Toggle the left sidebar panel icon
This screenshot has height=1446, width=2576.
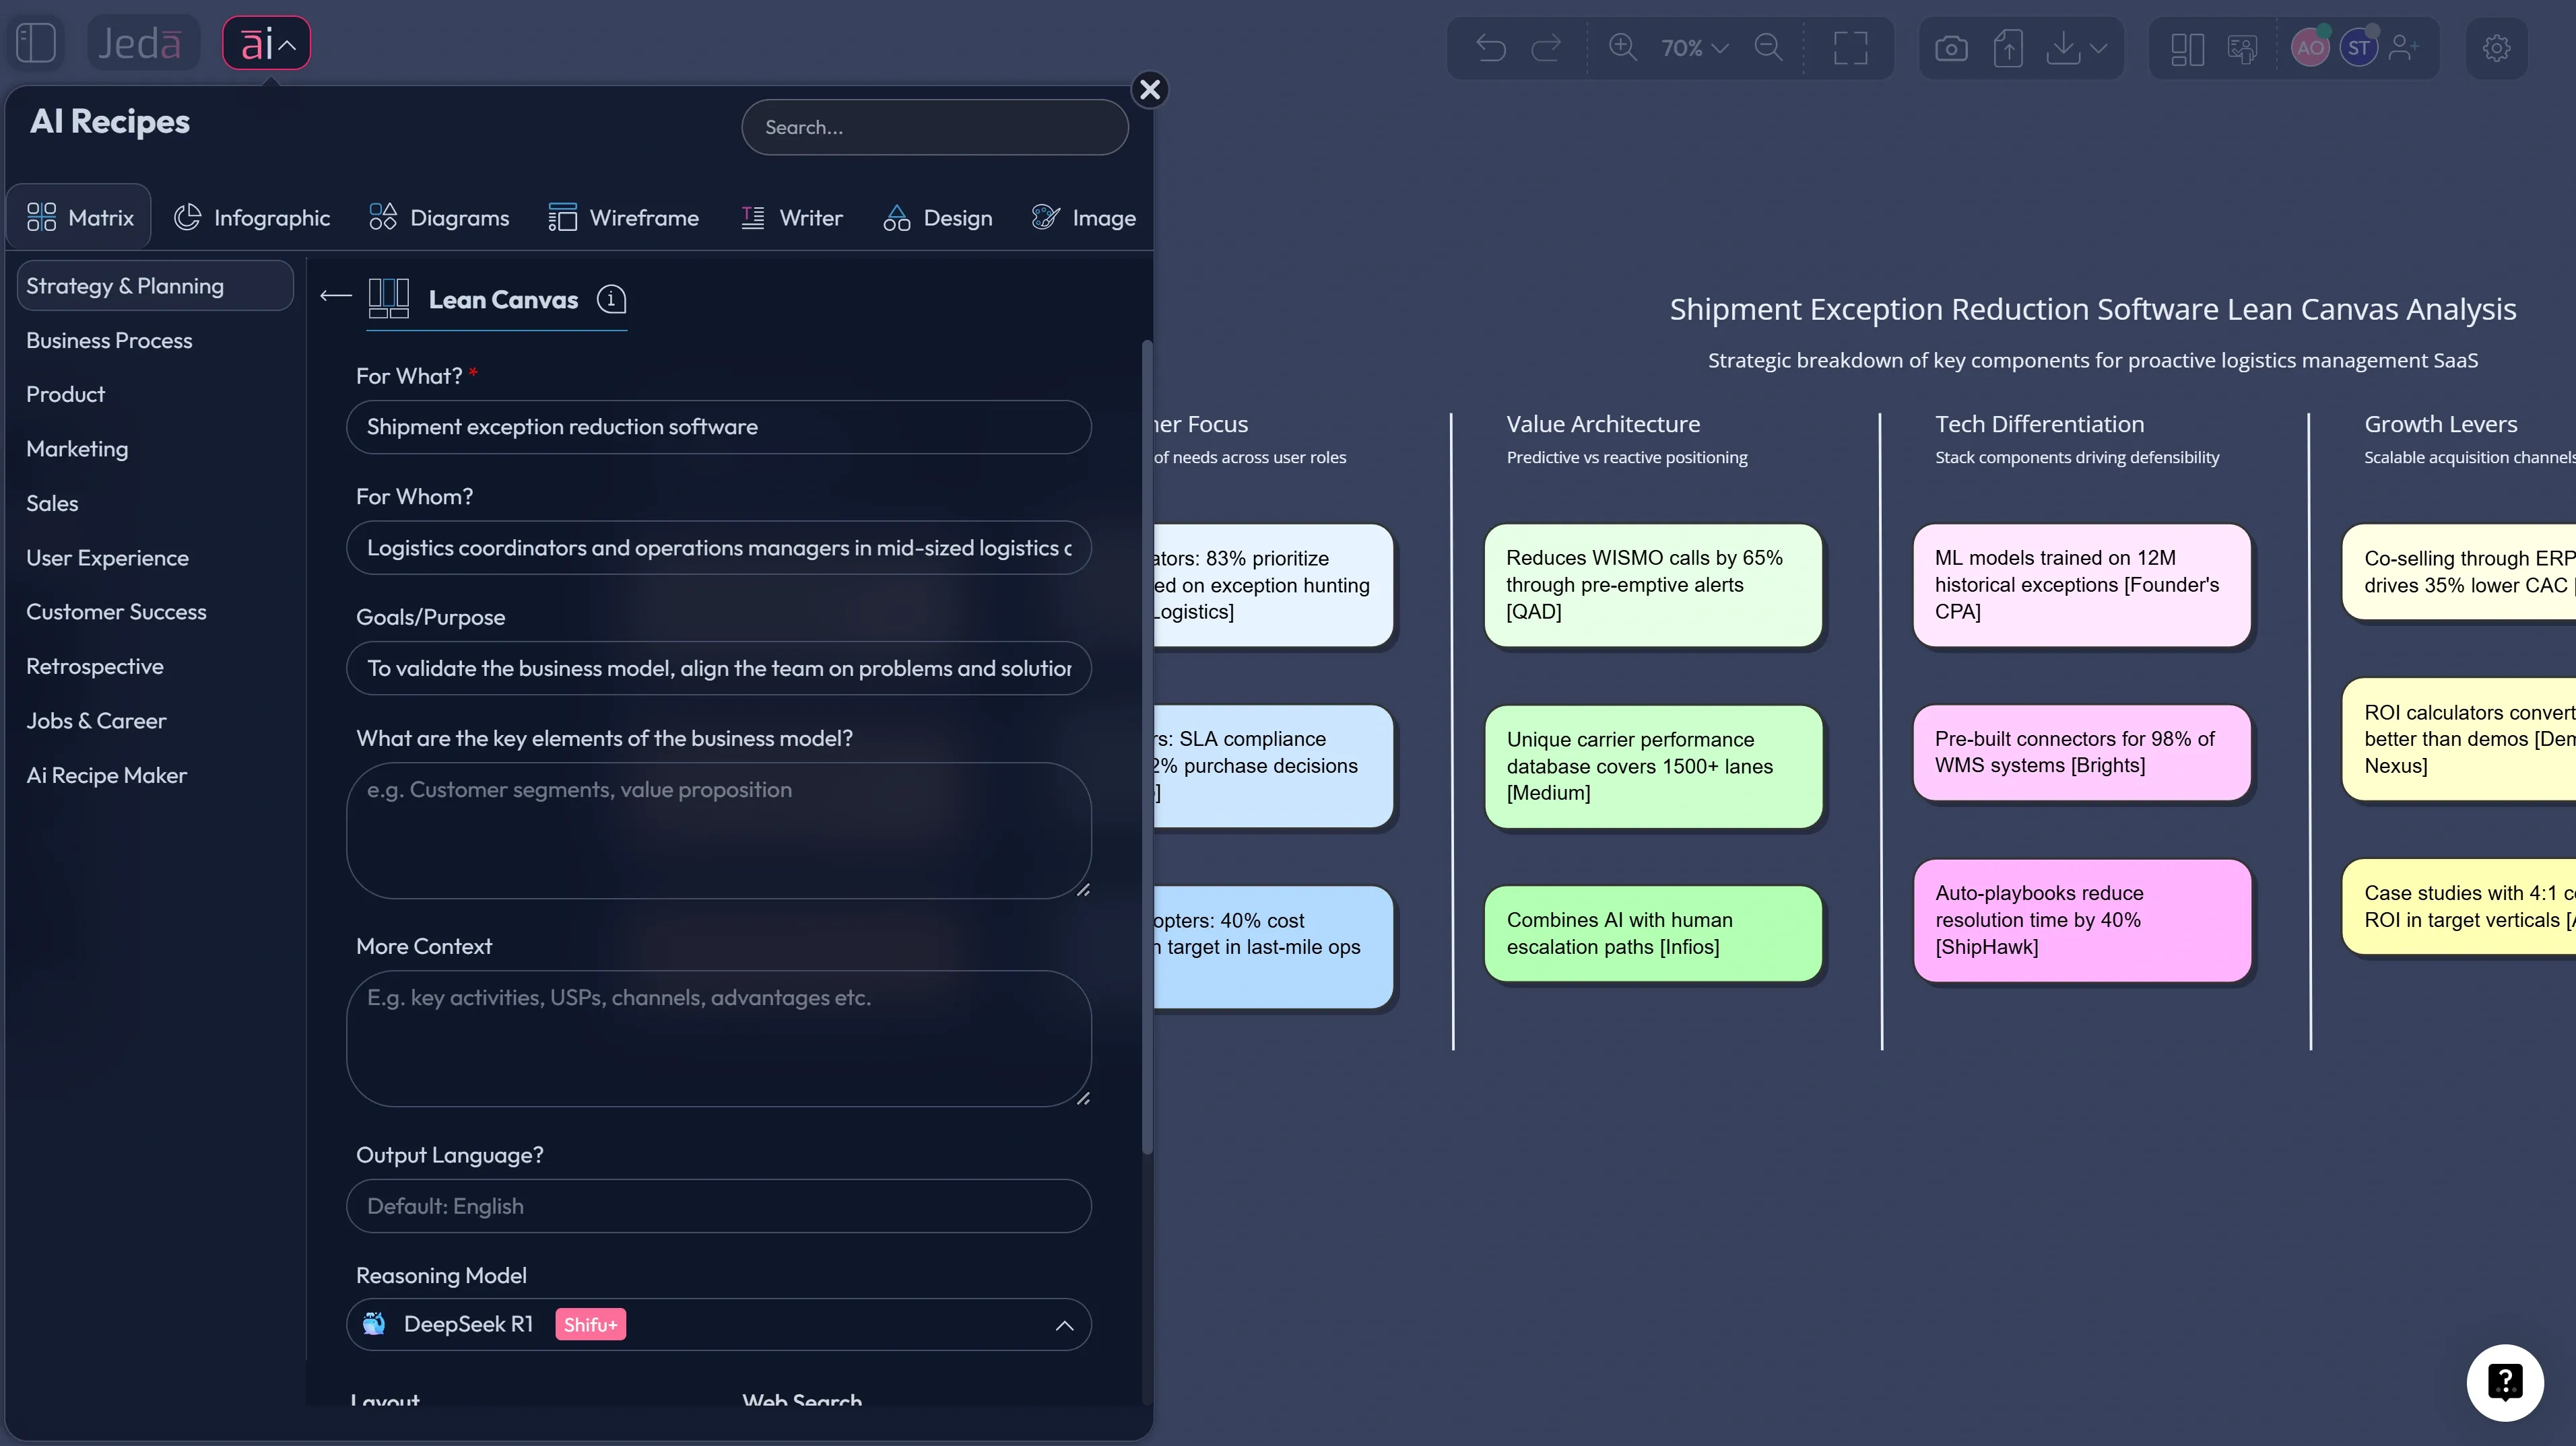point(36,42)
